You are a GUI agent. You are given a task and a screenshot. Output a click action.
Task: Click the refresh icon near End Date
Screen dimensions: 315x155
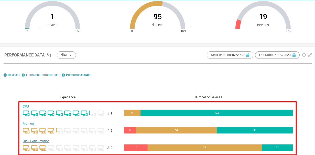pos(304,55)
